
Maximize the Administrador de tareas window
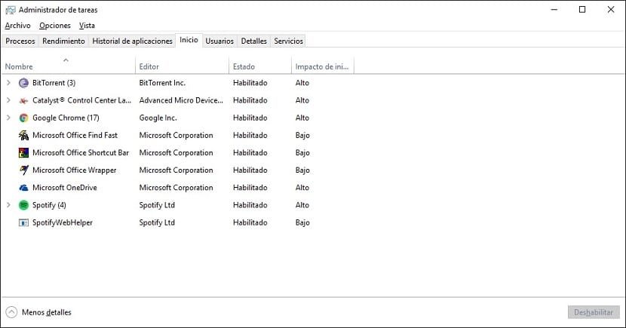pyautogui.click(x=582, y=10)
